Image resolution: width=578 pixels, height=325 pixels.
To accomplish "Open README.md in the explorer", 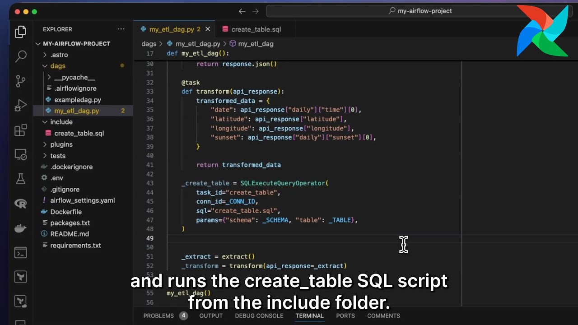I will pos(70,234).
